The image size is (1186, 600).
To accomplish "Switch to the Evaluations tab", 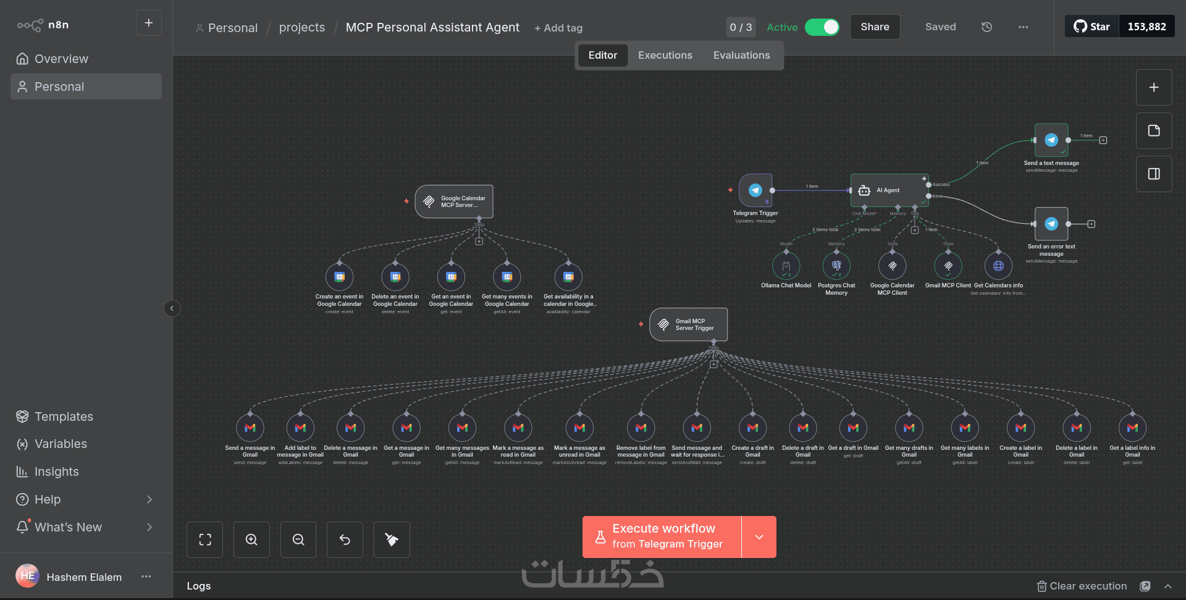I will click(x=742, y=55).
